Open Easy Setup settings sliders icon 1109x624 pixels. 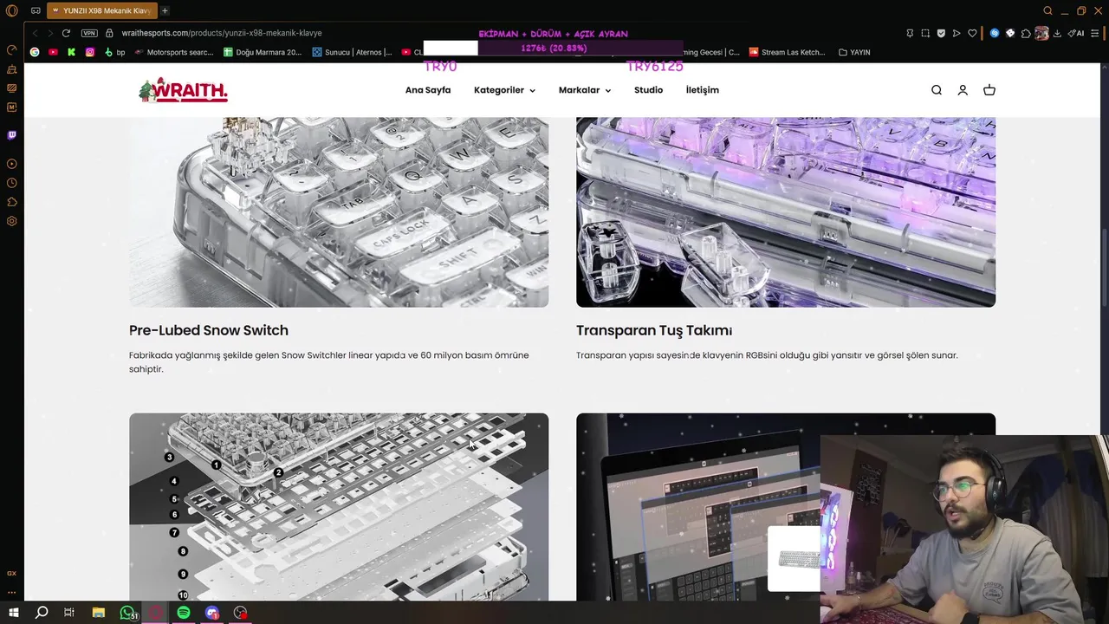click(x=1095, y=33)
